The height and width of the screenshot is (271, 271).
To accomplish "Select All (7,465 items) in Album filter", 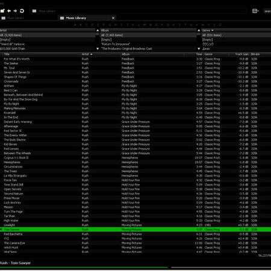I will tap(148, 35).
